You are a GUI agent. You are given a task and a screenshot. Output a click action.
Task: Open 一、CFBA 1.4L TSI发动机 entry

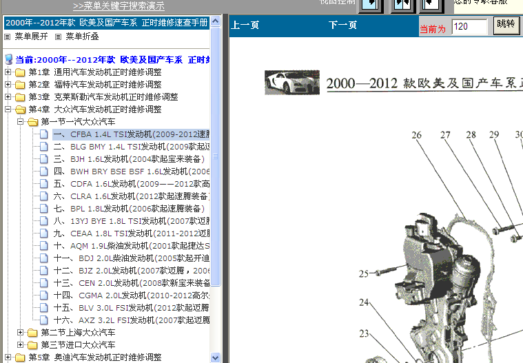131,134
